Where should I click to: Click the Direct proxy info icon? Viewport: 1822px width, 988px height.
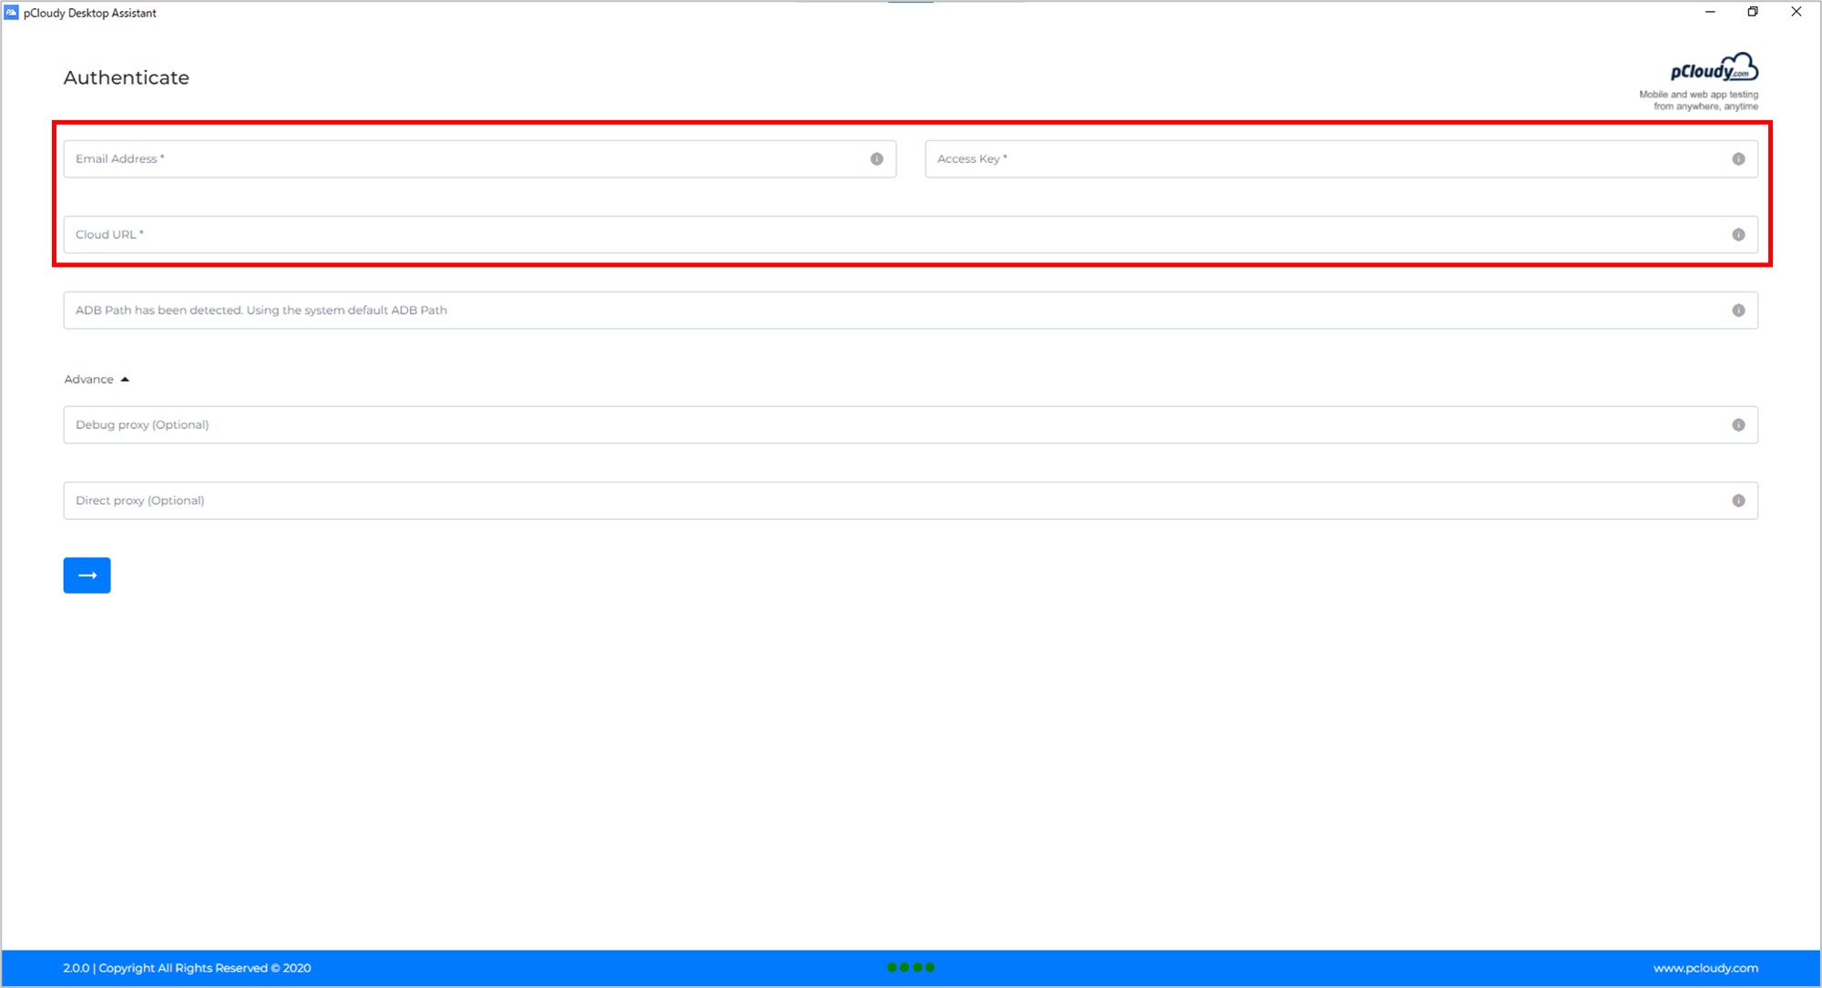[1738, 500]
